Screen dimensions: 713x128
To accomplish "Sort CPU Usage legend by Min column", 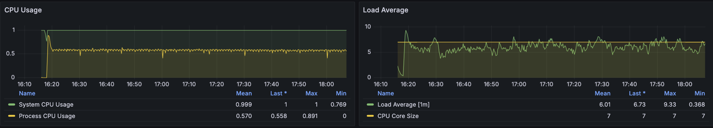I will tap(341, 93).
